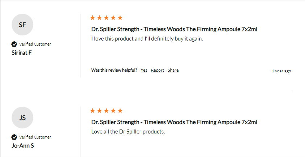Share Sirirat F's review
The height and width of the screenshot is (157, 305).
pyautogui.click(x=173, y=70)
